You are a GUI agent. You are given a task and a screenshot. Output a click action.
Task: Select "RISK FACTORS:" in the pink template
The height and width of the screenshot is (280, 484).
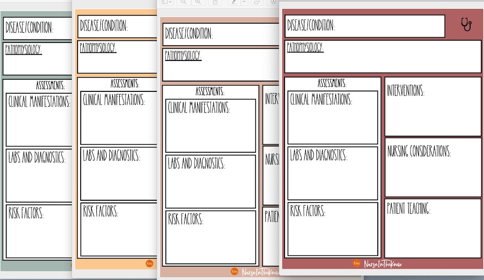pyautogui.click(x=186, y=219)
